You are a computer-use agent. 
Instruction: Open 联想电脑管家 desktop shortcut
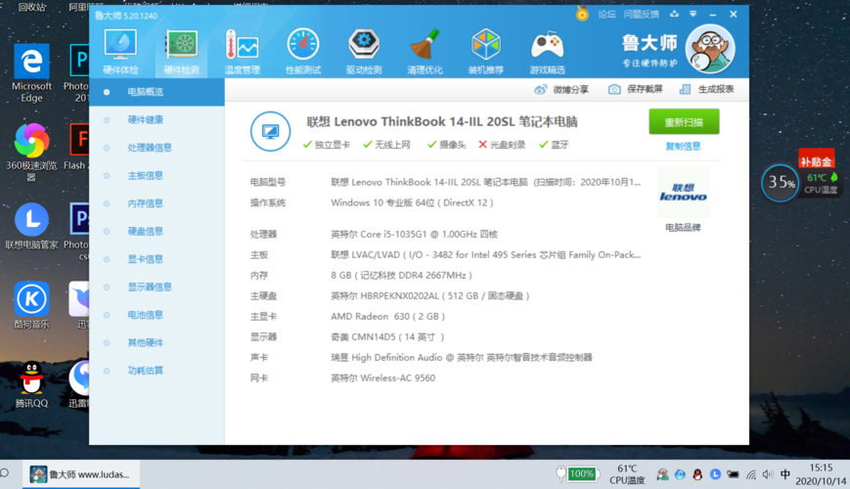pyautogui.click(x=31, y=226)
